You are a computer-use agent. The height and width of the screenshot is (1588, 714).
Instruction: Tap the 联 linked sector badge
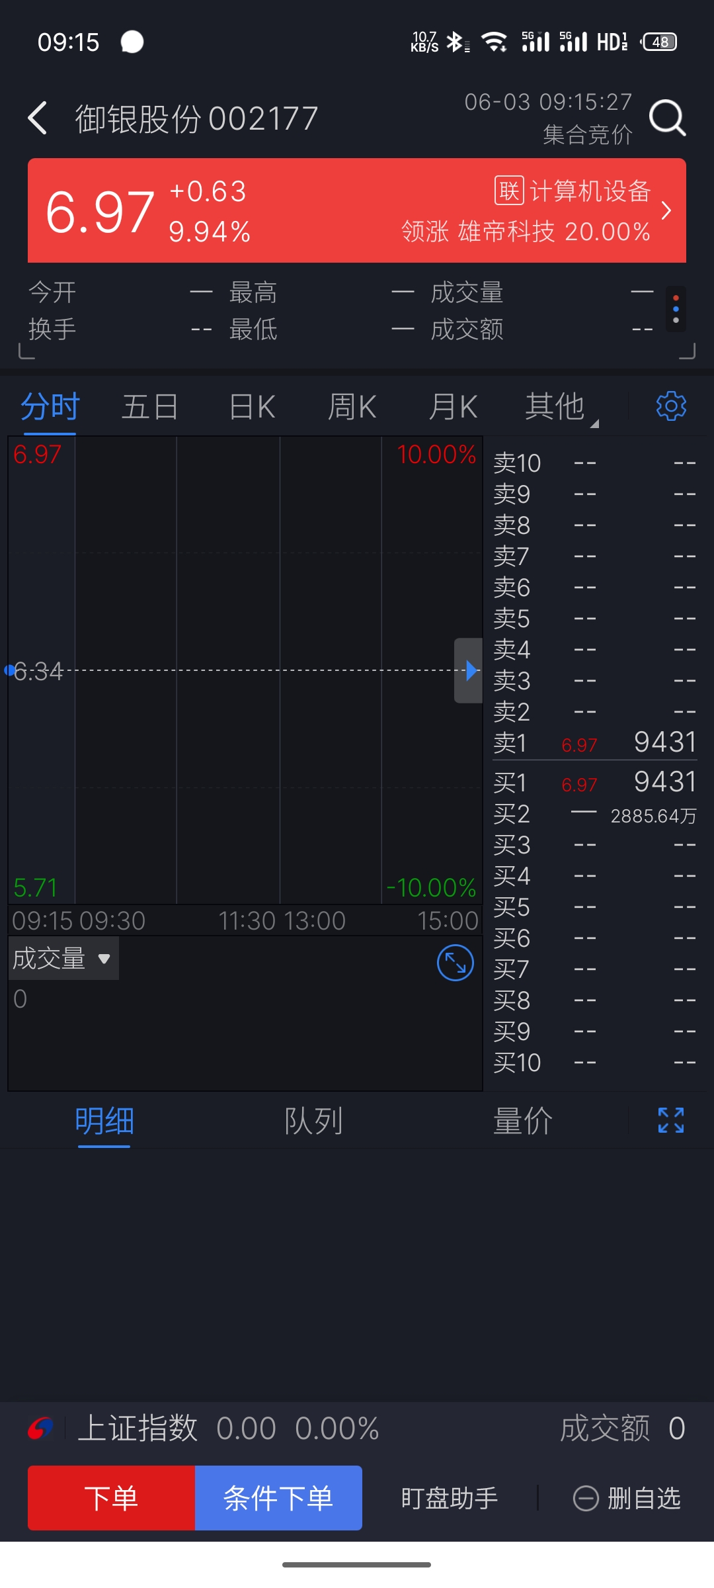(509, 191)
